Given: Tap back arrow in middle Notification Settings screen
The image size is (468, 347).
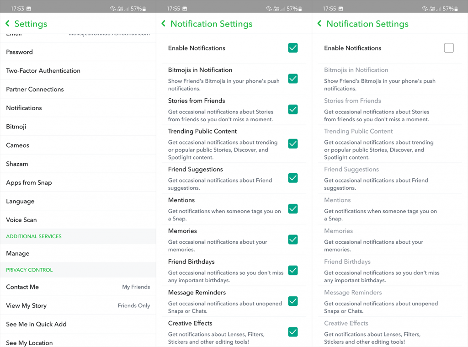Looking at the screenshot, I should pos(163,23).
